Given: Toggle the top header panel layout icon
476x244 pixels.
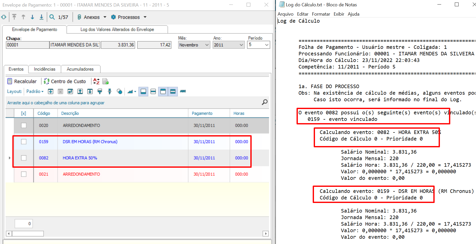Looking at the screenshot, I should click(x=163, y=91).
